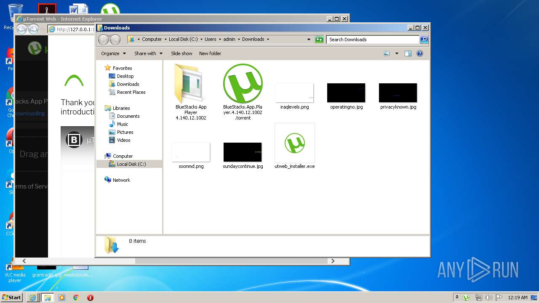Click Internet Explorer back button

21,29
